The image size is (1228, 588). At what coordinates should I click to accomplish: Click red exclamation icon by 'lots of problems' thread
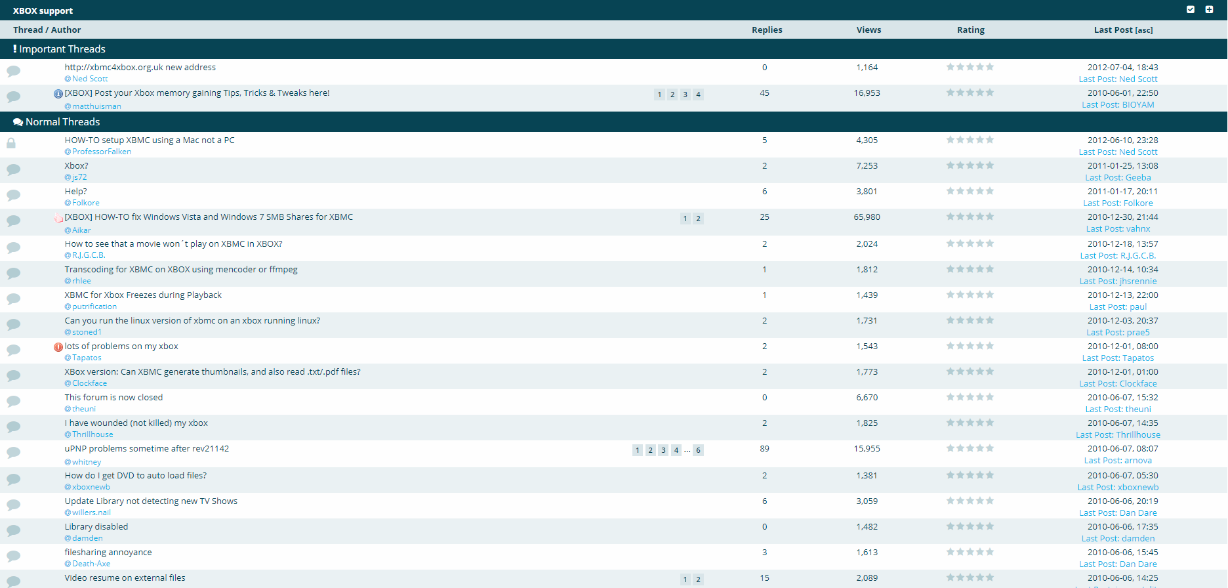coord(58,347)
